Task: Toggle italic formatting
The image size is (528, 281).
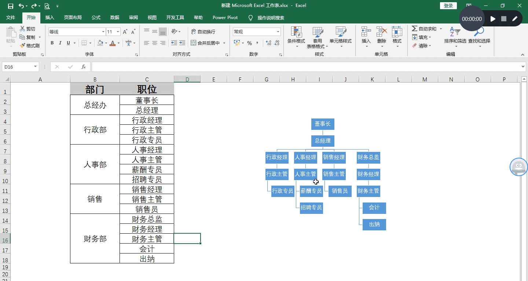Action: pyautogui.click(x=60, y=43)
